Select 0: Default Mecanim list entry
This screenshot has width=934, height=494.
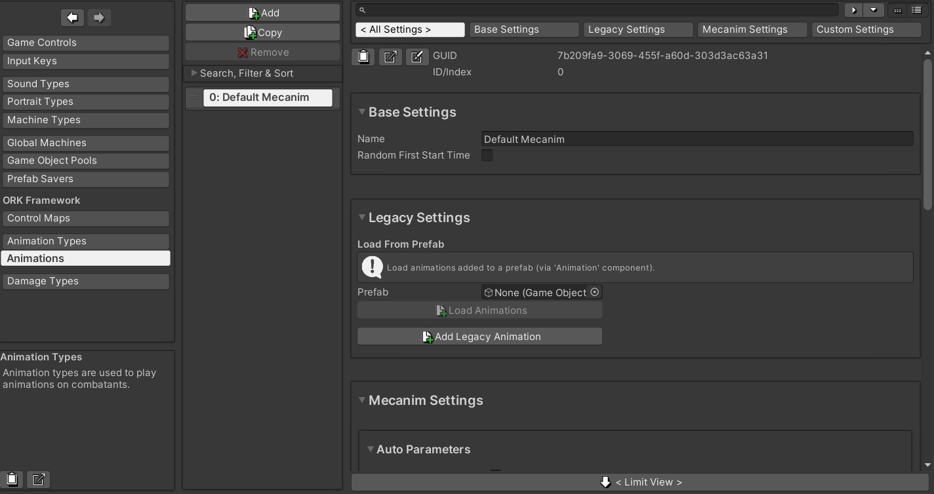tap(268, 98)
